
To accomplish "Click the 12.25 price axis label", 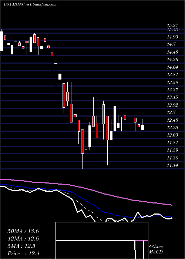I will tap(172, 128).
